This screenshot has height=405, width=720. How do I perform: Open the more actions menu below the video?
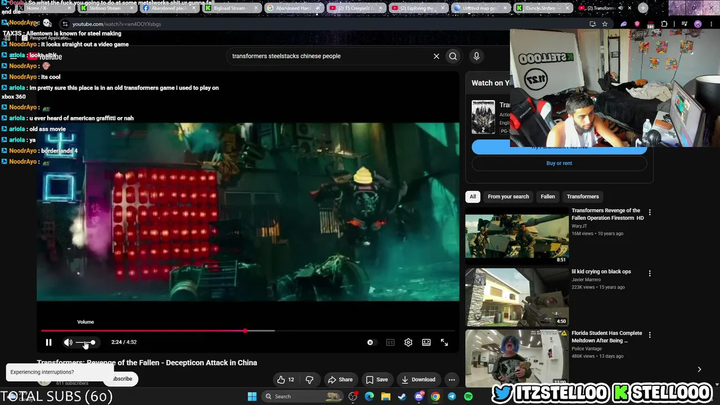[452, 380]
